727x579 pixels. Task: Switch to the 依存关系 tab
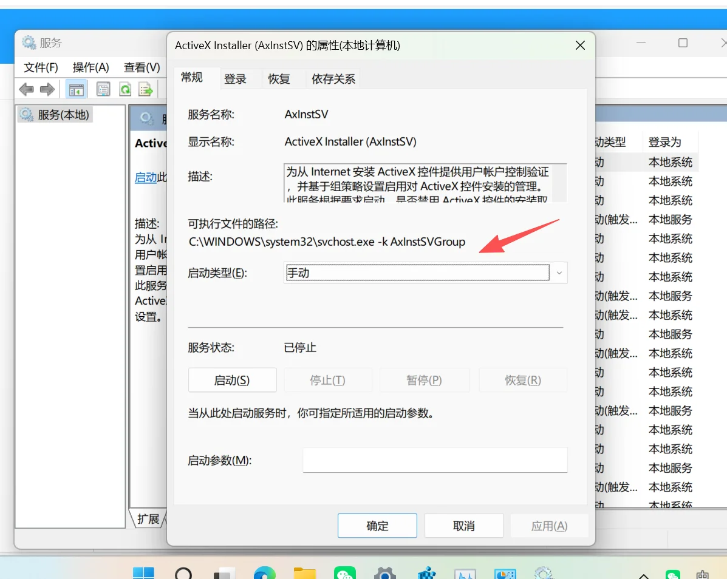click(333, 80)
